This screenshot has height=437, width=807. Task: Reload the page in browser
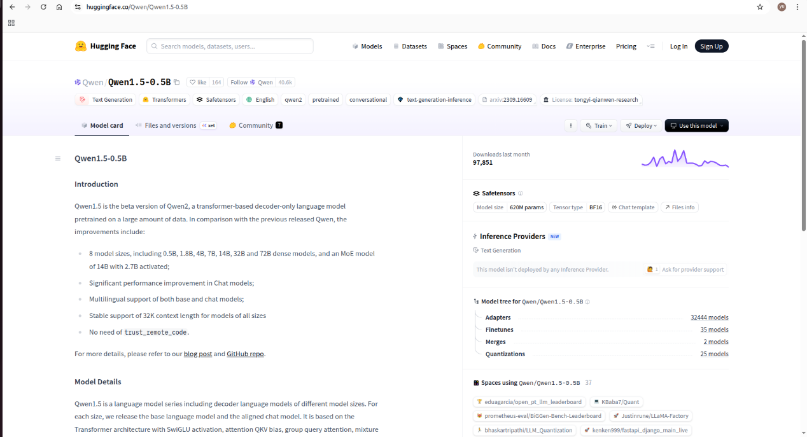click(43, 7)
